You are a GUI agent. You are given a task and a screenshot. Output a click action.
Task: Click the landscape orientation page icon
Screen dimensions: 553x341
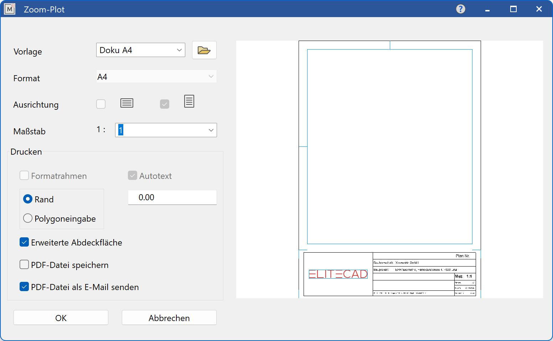coord(127,103)
